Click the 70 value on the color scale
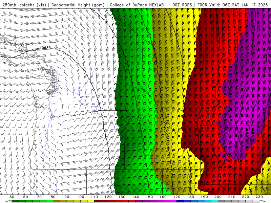The width and height of the screenshot is (271, 203). 39,197
